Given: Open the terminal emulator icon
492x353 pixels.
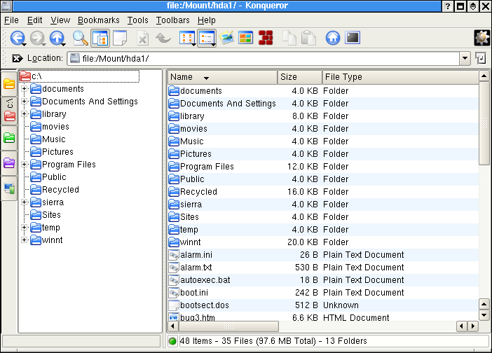Looking at the screenshot, I should 353,39.
